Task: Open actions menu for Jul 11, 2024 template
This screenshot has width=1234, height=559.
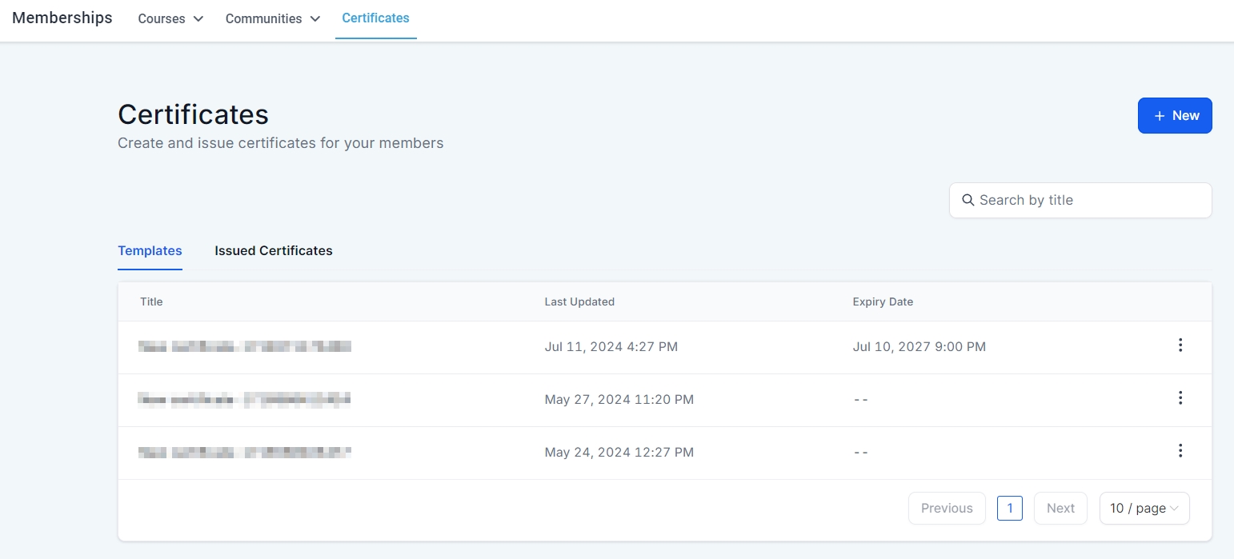Action: [1180, 345]
